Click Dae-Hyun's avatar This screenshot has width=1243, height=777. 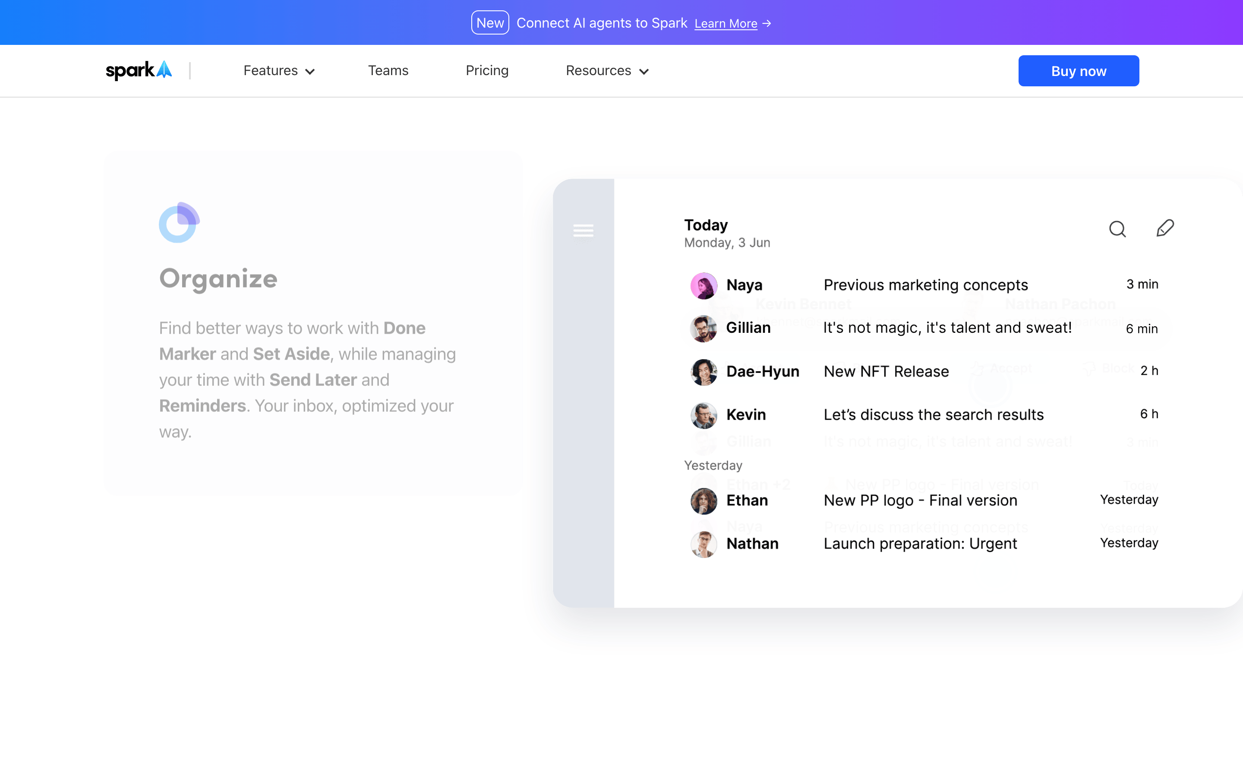pyautogui.click(x=704, y=372)
